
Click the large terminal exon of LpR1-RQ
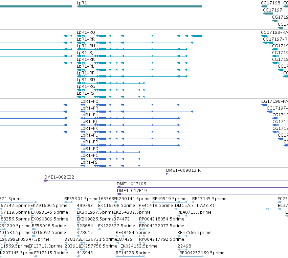click(197, 36)
